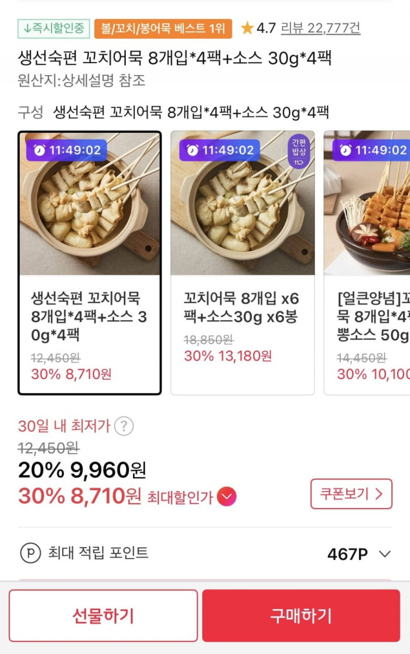
Task: Click the 즉시할인중 tag
Action: 54,29
